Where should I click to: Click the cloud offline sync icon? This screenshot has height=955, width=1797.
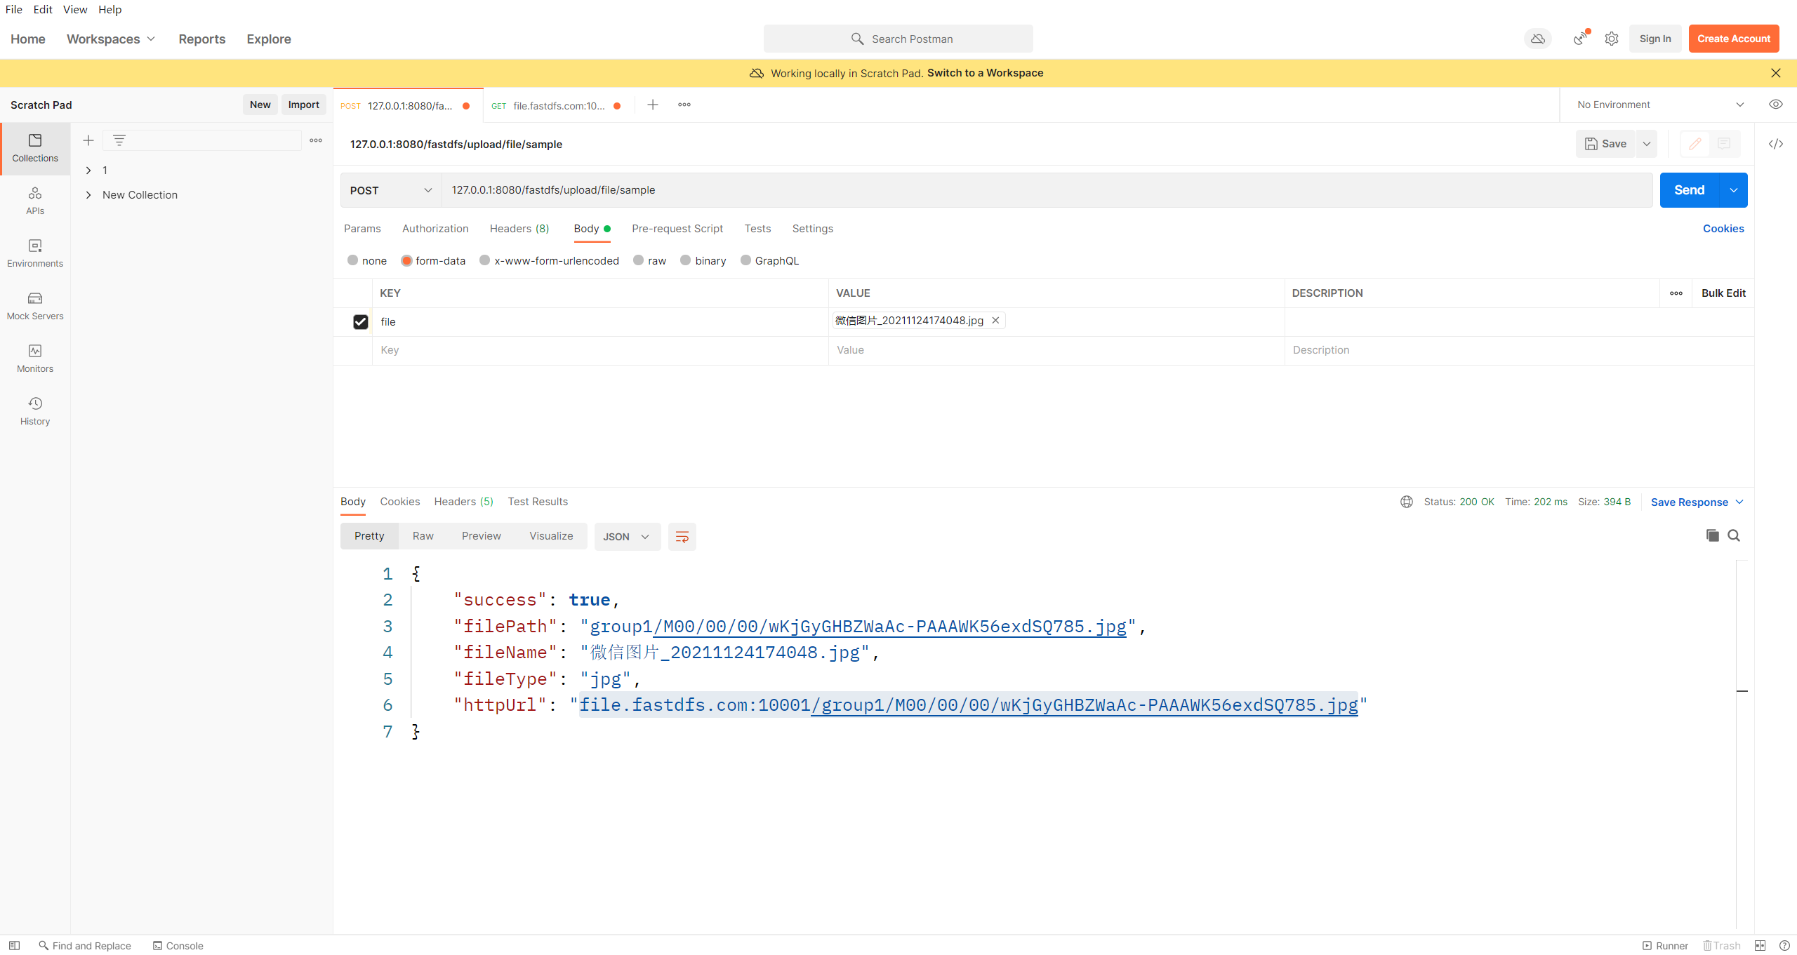[x=1537, y=39]
